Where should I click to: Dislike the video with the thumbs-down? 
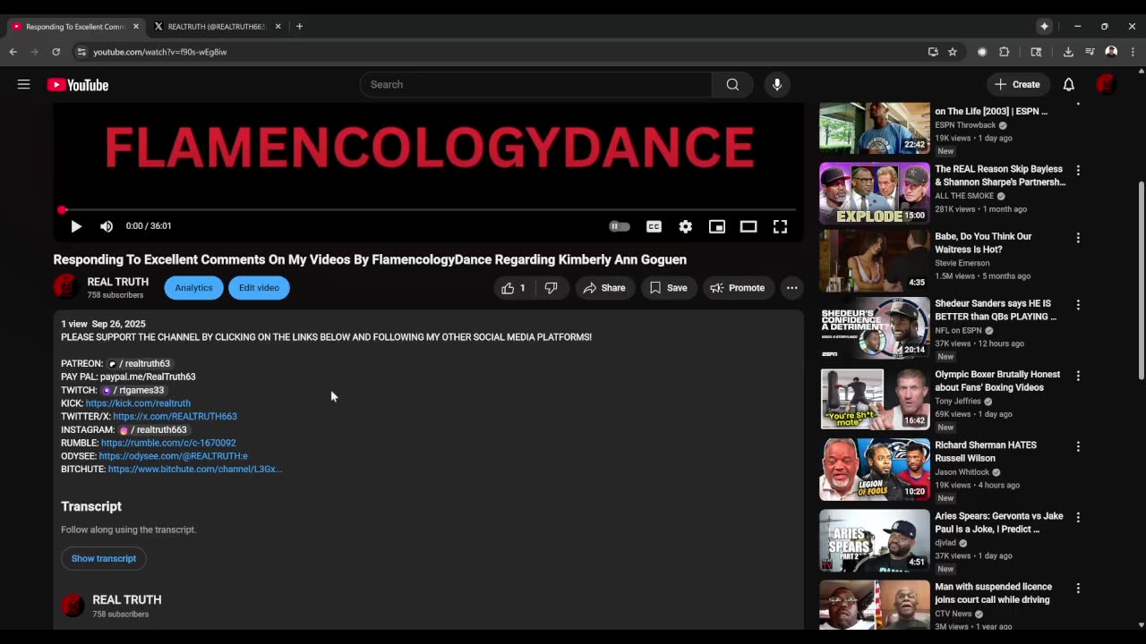[x=552, y=288]
